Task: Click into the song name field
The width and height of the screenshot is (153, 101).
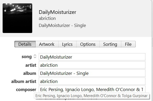Action: [x=92, y=57]
